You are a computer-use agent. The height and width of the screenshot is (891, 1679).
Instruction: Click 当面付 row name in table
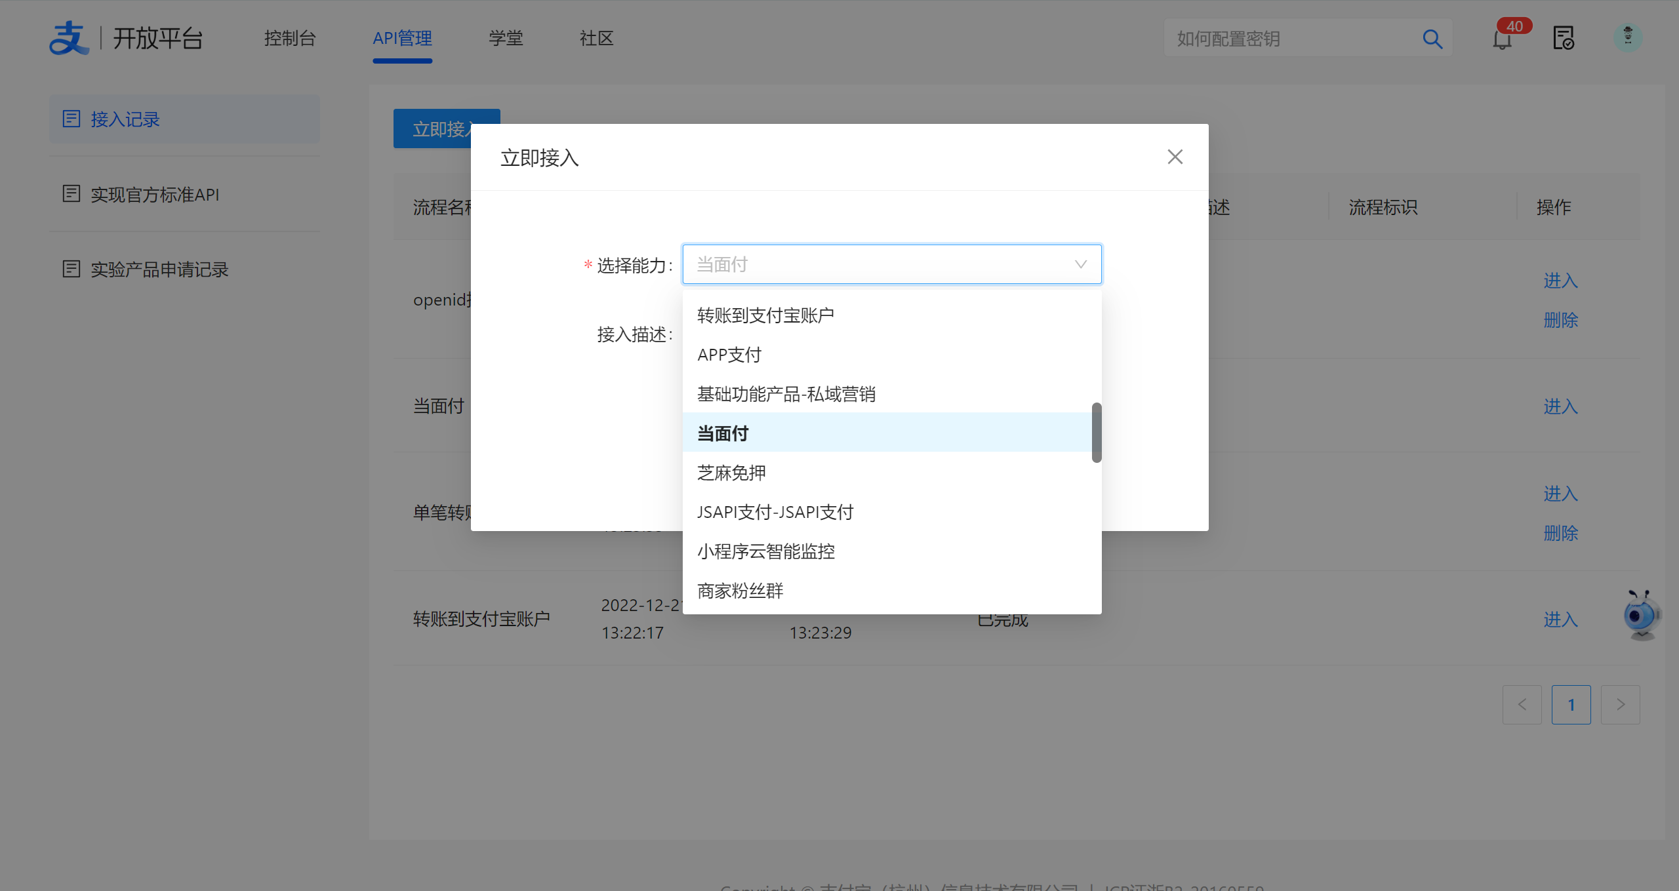click(438, 406)
